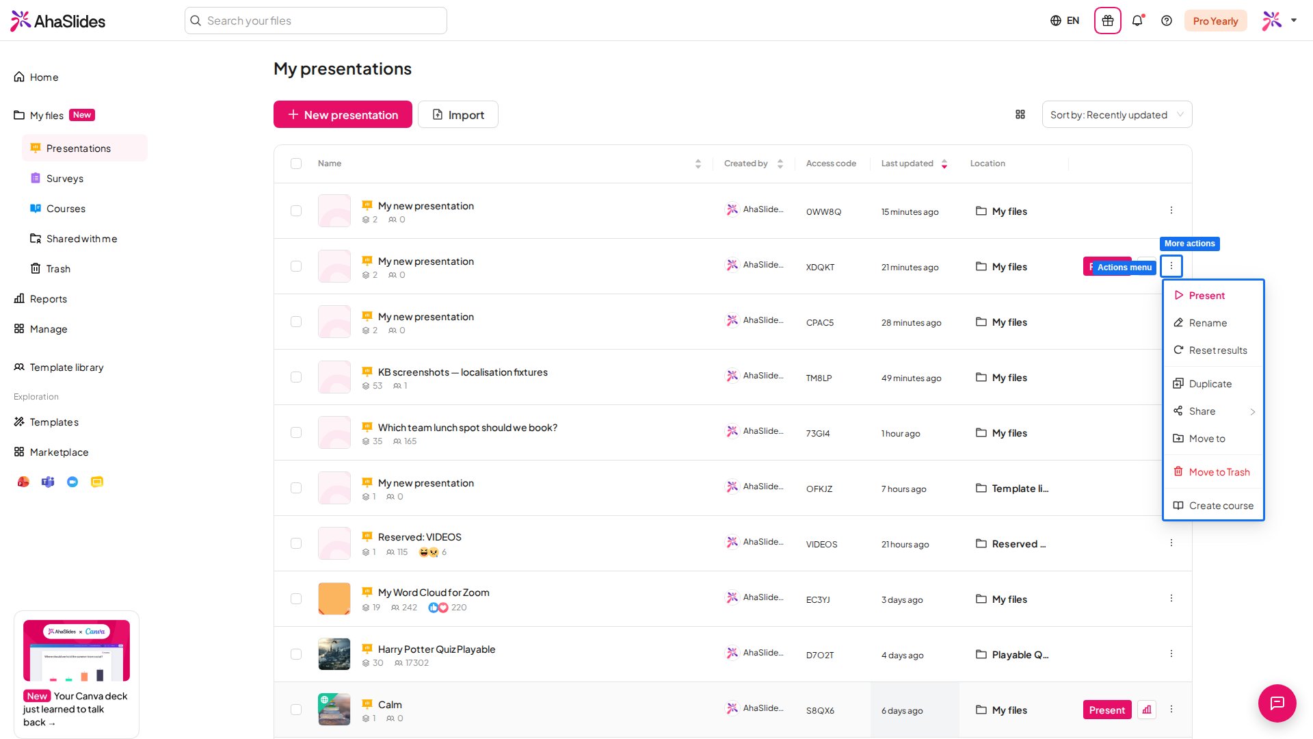Open more actions for My Word Cloud for Zoom

coord(1171,598)
